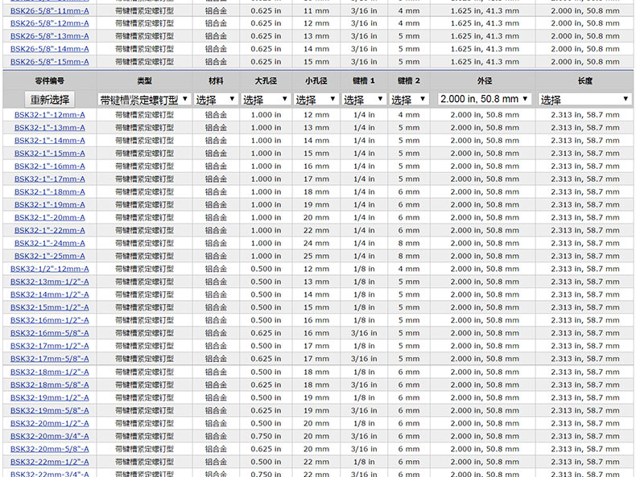Open the 类型 filter dropdown

point(144,100)
